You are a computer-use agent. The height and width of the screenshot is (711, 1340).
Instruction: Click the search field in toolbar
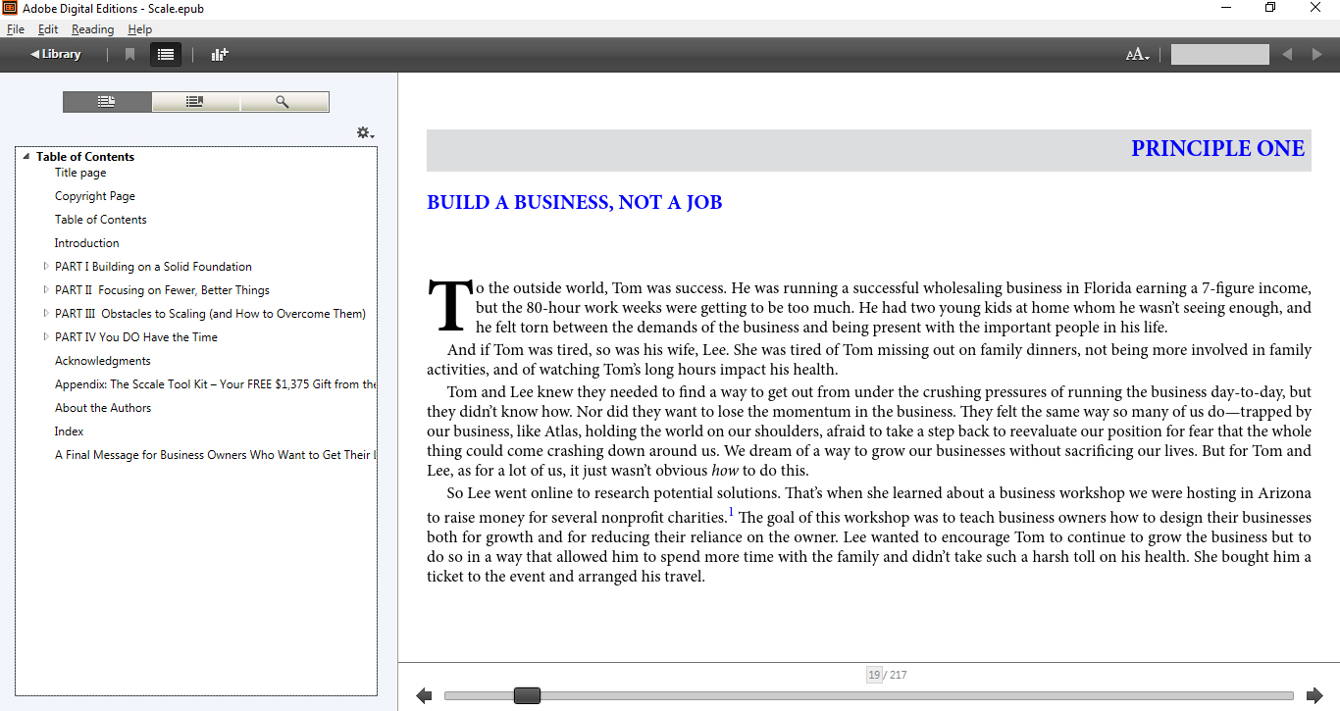(1219, 55)
